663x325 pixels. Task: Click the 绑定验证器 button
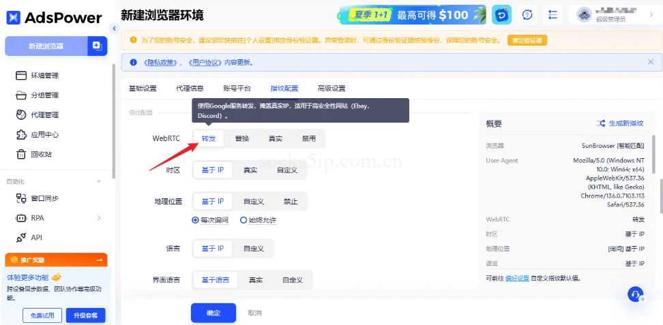pos(527,40)
